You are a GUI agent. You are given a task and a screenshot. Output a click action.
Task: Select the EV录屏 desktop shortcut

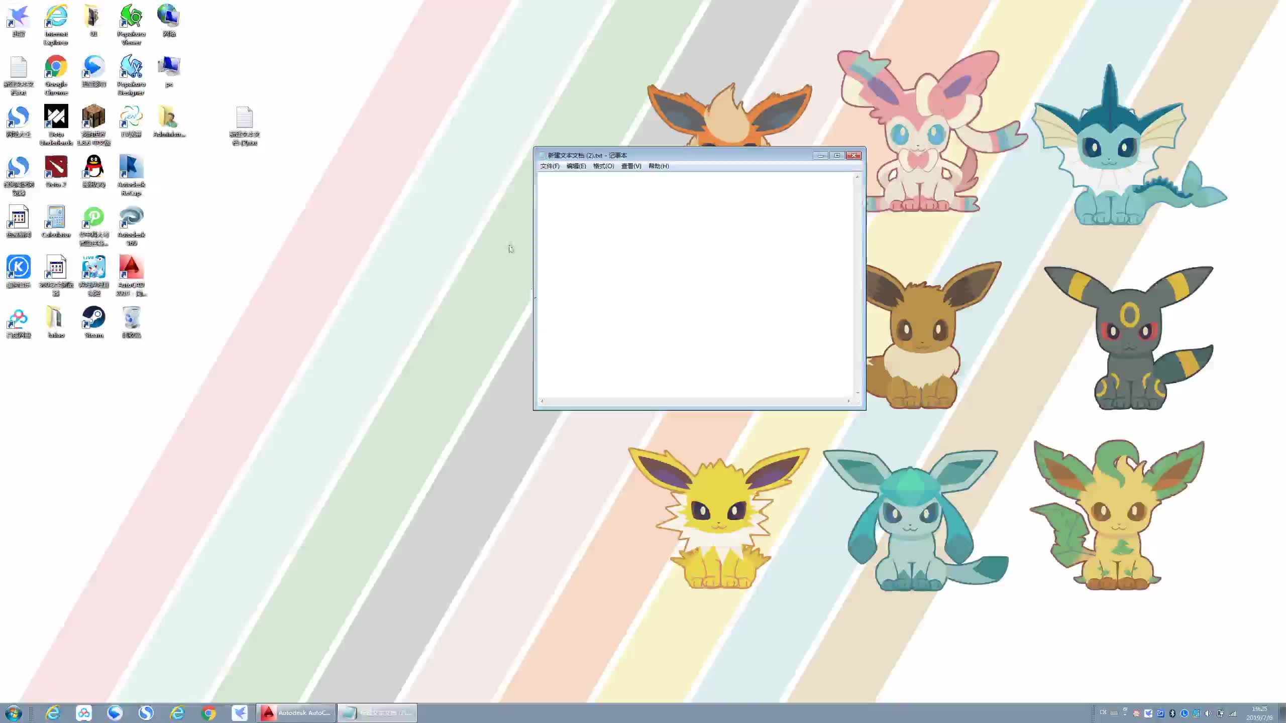point(131,122)
